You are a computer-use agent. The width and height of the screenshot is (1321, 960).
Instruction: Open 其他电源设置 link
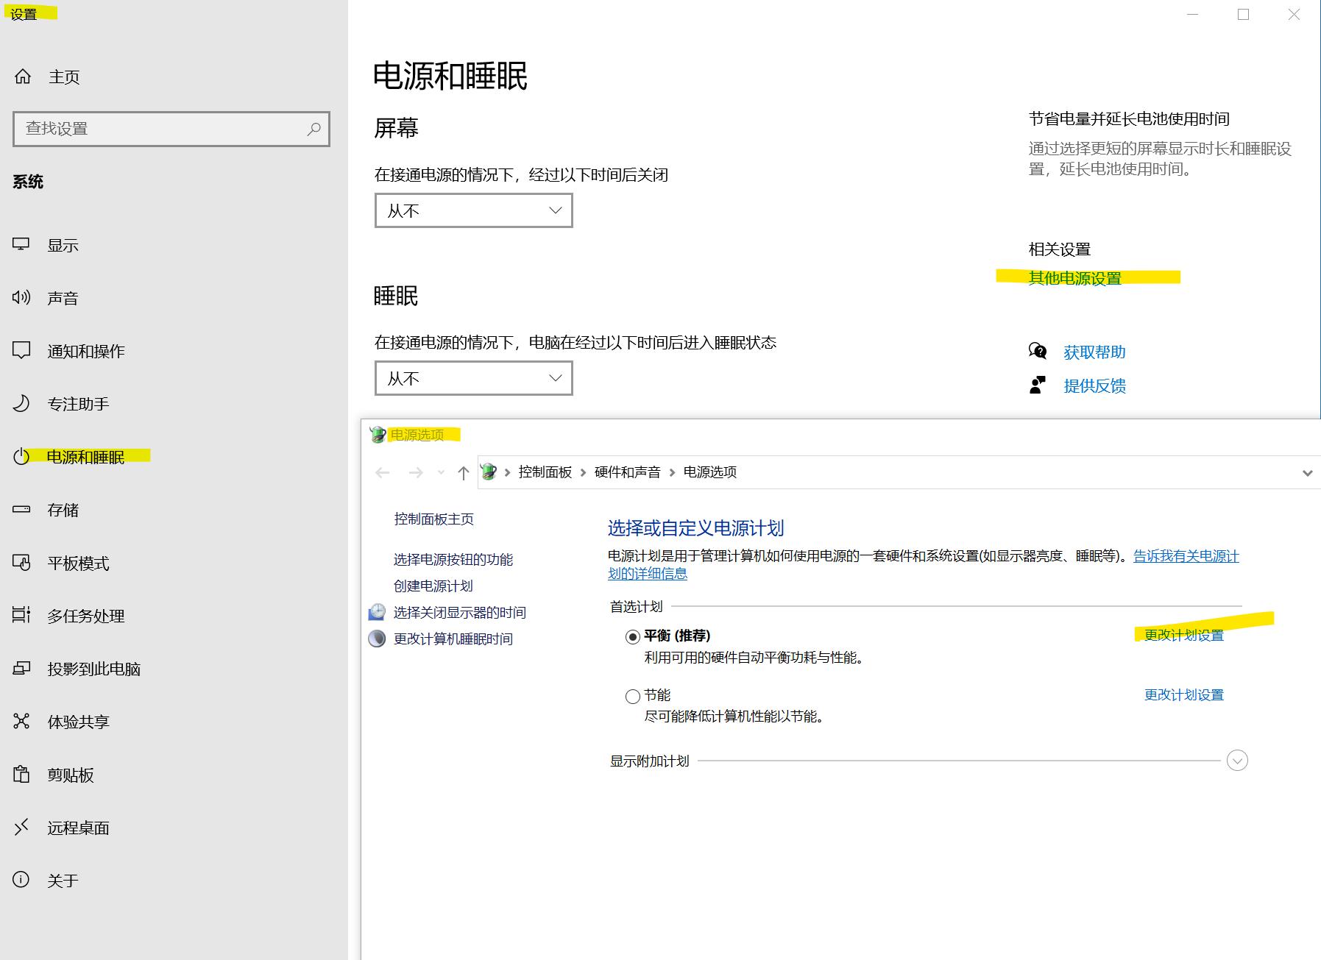point(1074,279)
